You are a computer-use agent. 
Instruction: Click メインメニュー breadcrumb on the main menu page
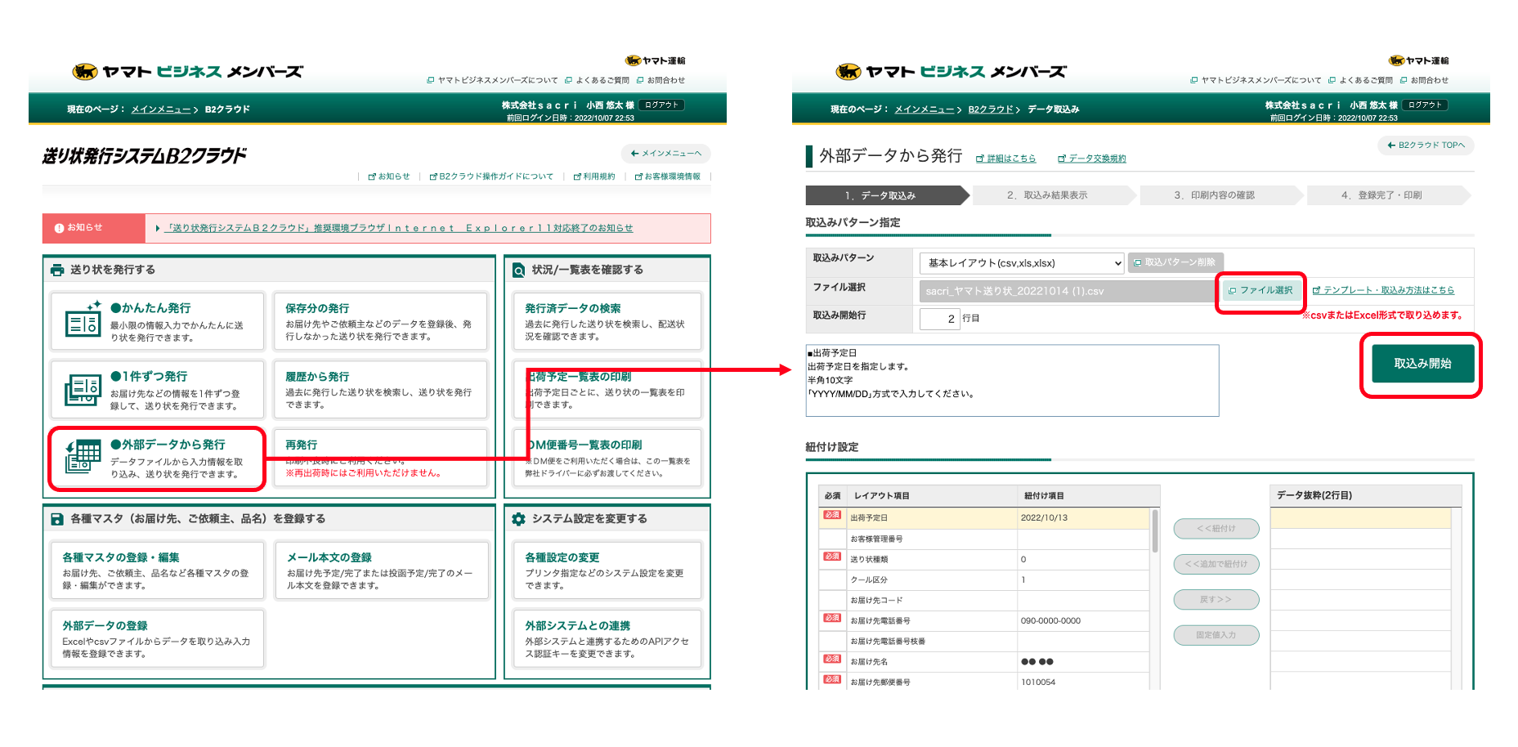tap(161, 110)
